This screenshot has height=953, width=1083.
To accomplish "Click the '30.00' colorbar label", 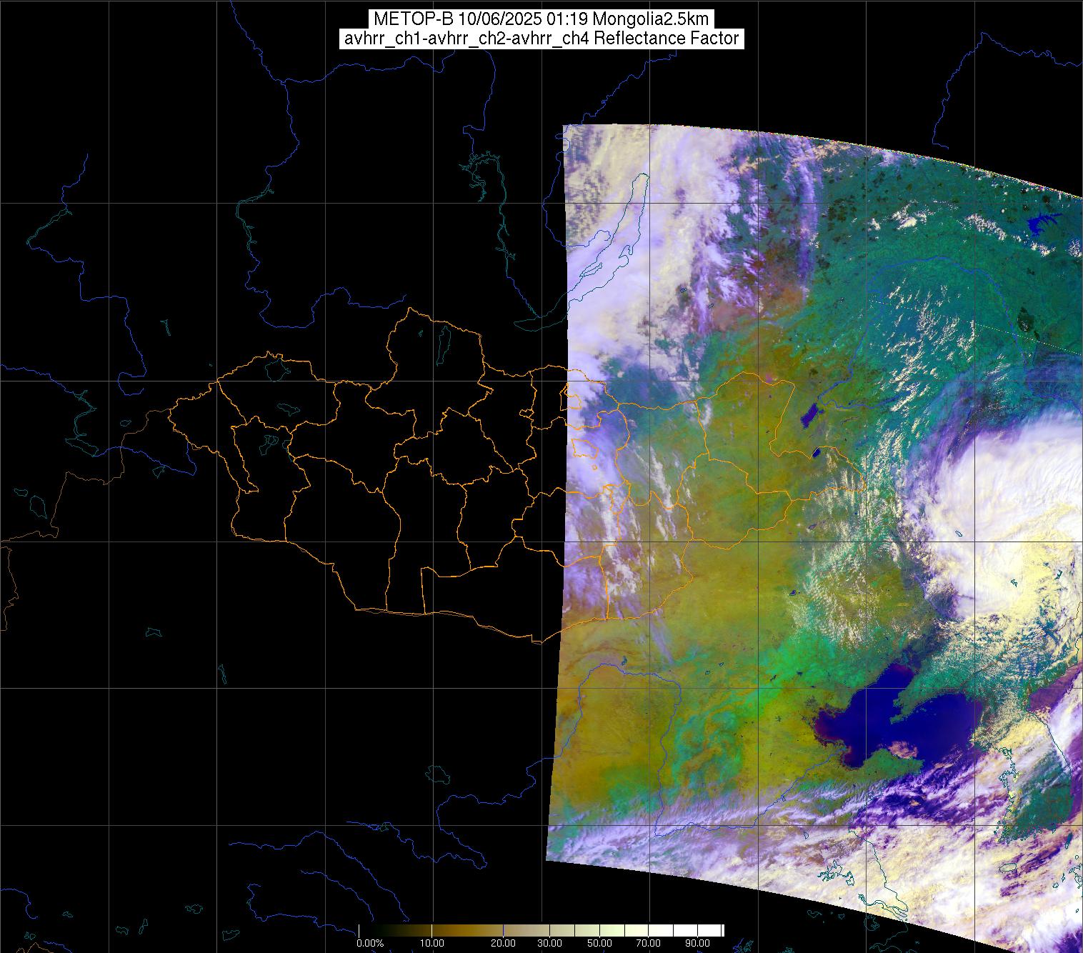I will [551, 943].
